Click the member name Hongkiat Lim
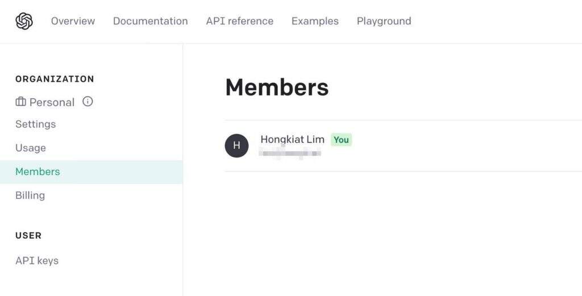 [x=292, y=139]
